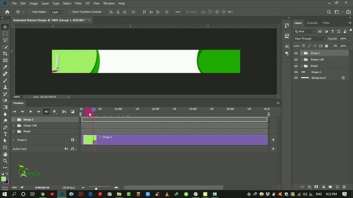
Task: Click the Home button
Action: 7,12
